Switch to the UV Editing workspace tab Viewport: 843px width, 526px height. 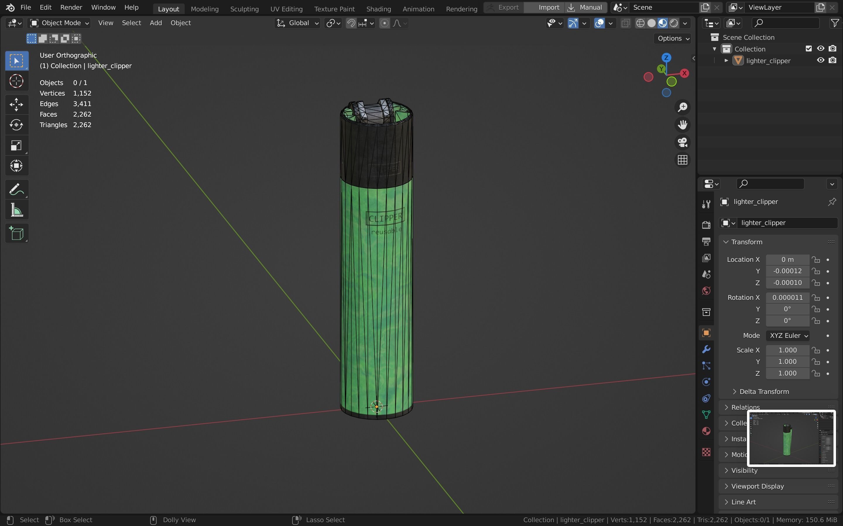(286, 9)
